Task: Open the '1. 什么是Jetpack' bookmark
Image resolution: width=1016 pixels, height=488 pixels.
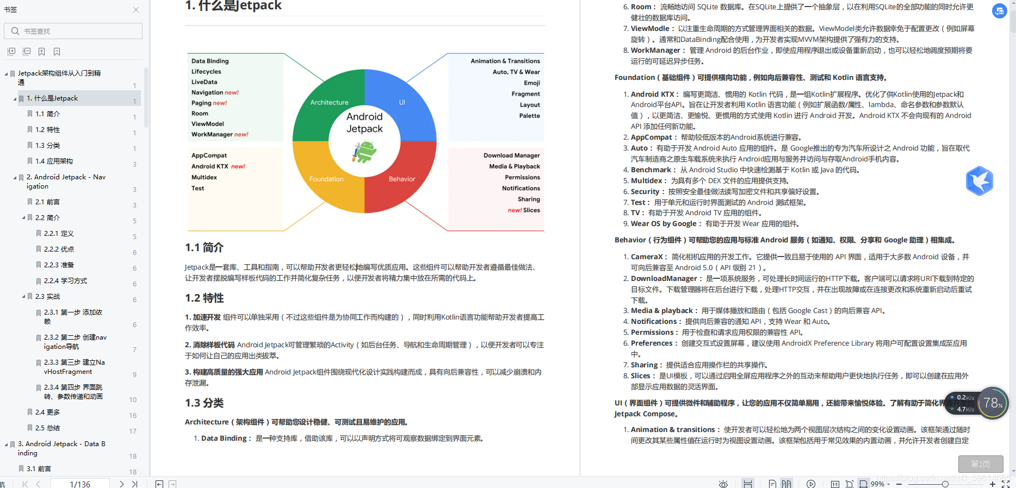Action: point(52,98)
